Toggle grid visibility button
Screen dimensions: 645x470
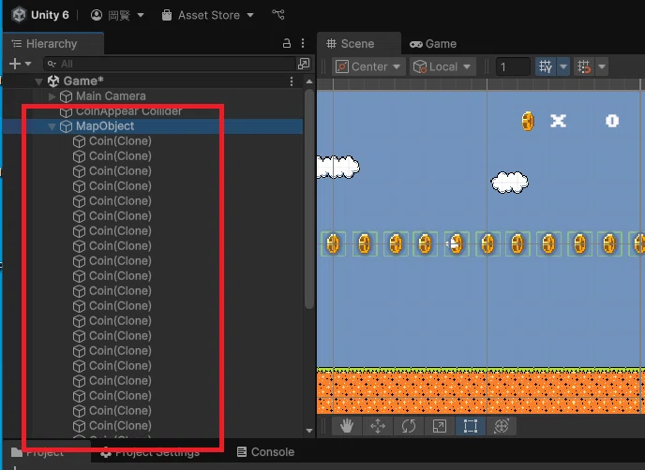(x=546, y=66)
